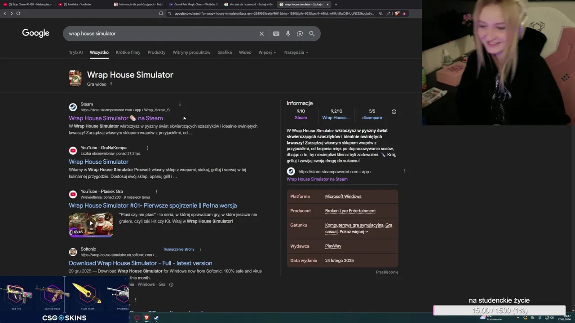Show hidden system tray icons
The image size is (575, 323).
[x=518, y=318]
